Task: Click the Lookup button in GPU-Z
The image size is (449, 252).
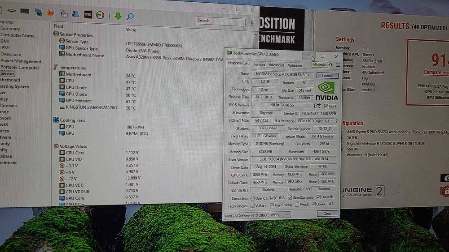Action: pyautogui.click(x=327, y=76)
